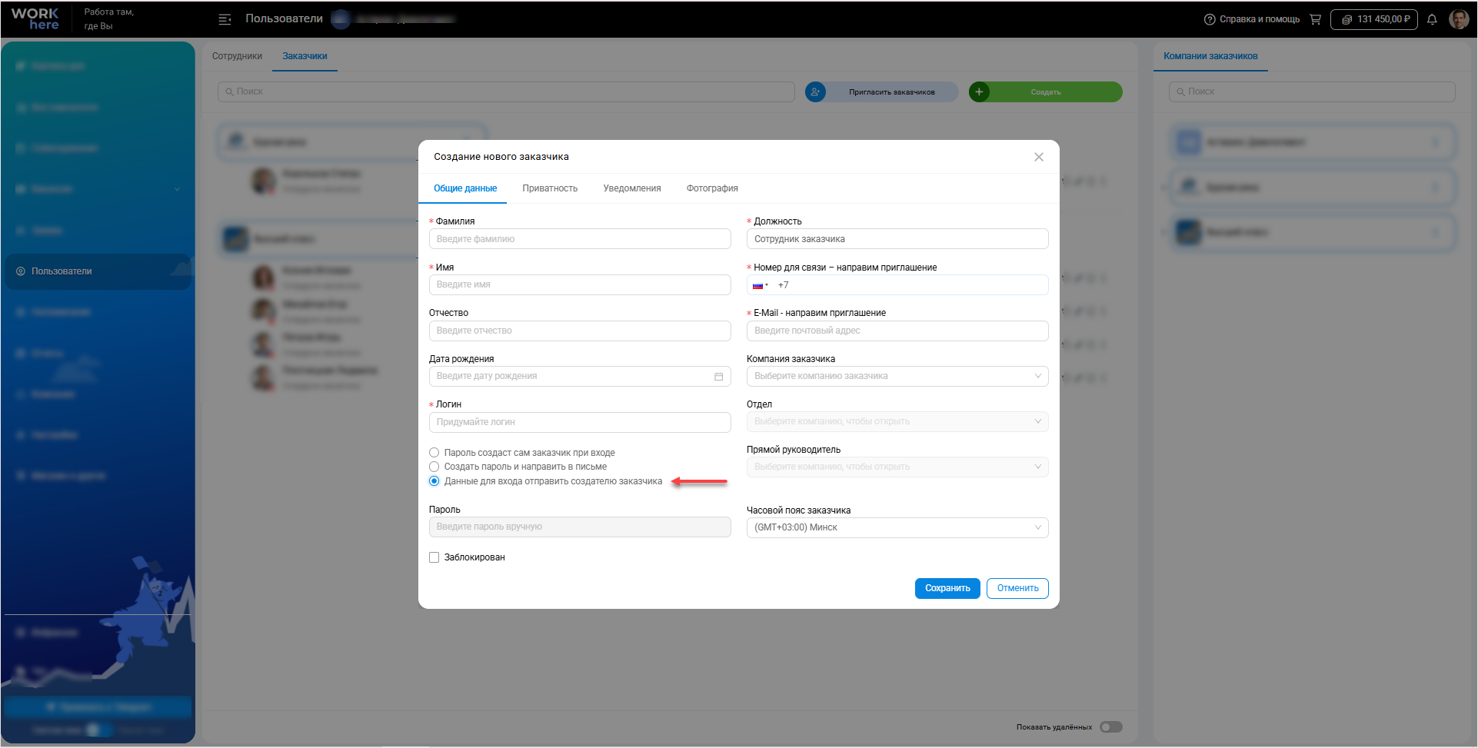Image resolution: width=1478 pixels, height=748 pixels.
Task: Toggle Показать удалённых switch
Action: (1111, 727)
